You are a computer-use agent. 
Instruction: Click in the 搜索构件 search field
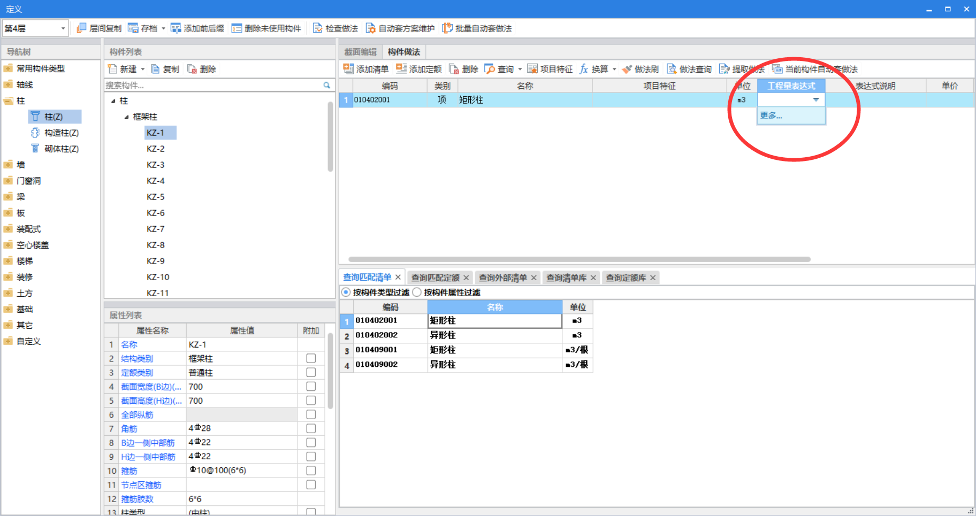pos(213,85)
